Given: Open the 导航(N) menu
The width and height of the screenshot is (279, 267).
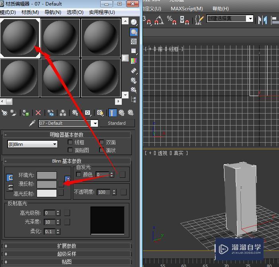Looking at the screenshot, I should tap(53, 12).
